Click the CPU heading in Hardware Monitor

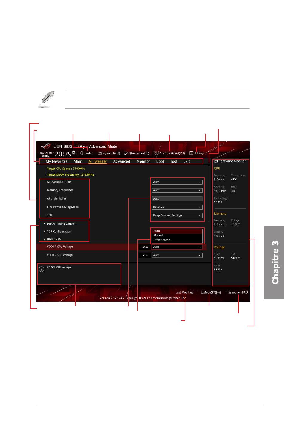click(217, 169)
